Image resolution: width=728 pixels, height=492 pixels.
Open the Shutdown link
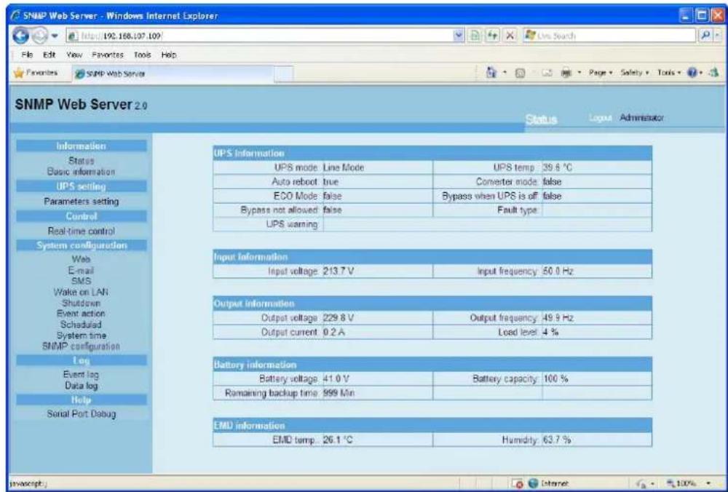coord(82,303)
